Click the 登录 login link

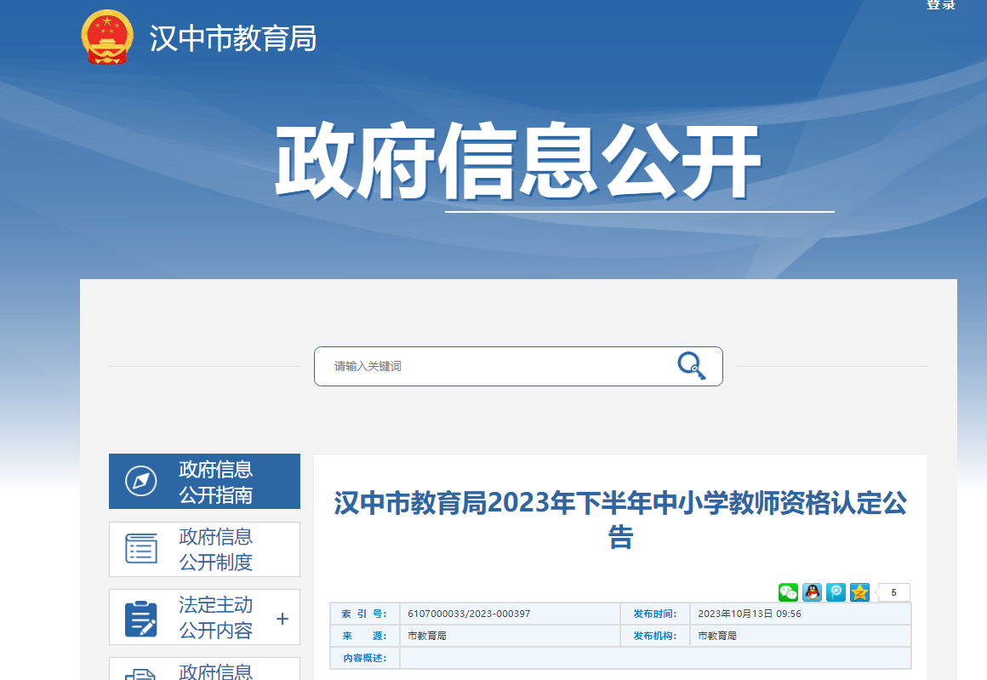click(x=940, y=5)
